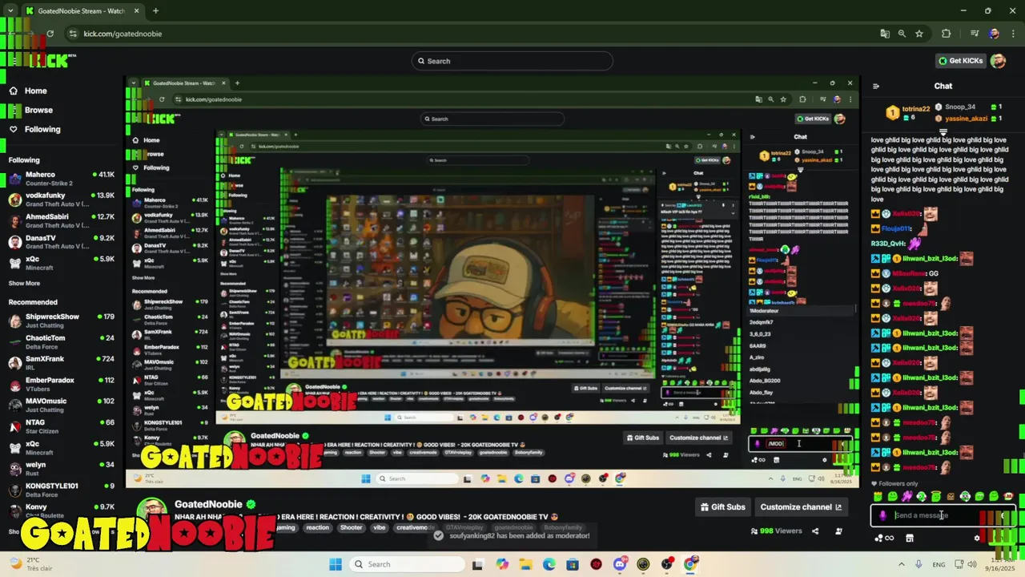This screenshot has height=577, width=1025.
Task: Click the share icon next to Viewers
Action: point(815,531)
